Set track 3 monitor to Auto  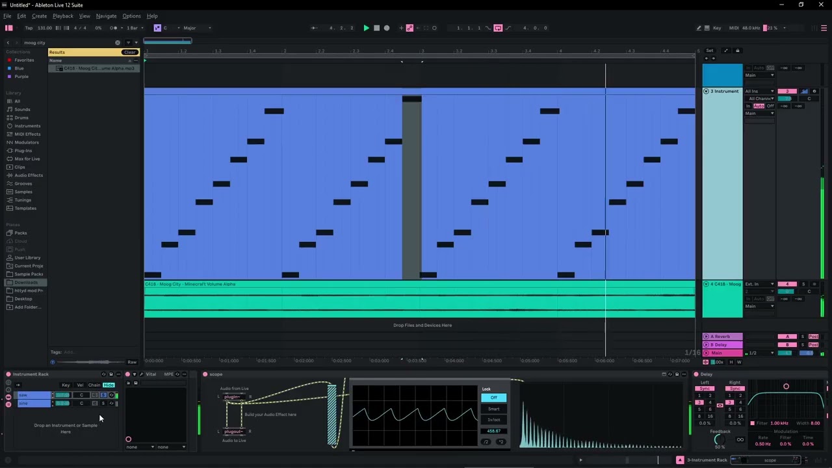pos(759,106)
